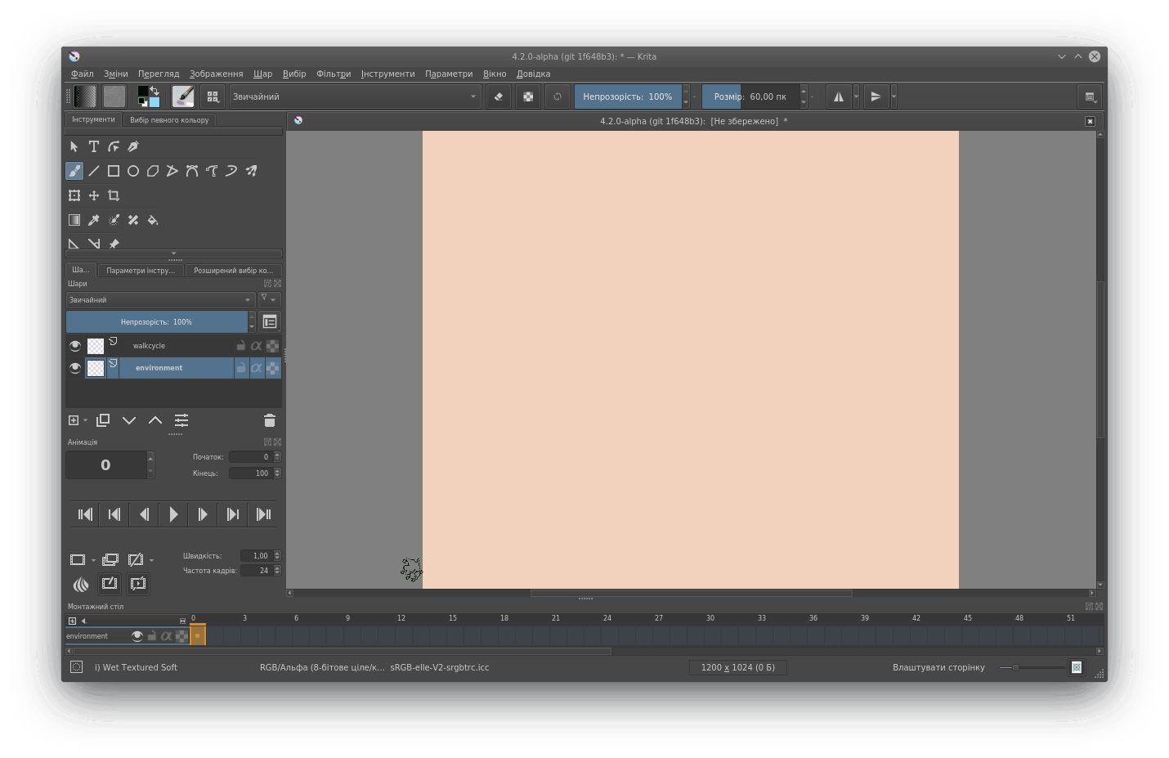The height and width of the screenshot is (758, 1169).
Task: Select the Ellipse tool
Action: [133, 171]
